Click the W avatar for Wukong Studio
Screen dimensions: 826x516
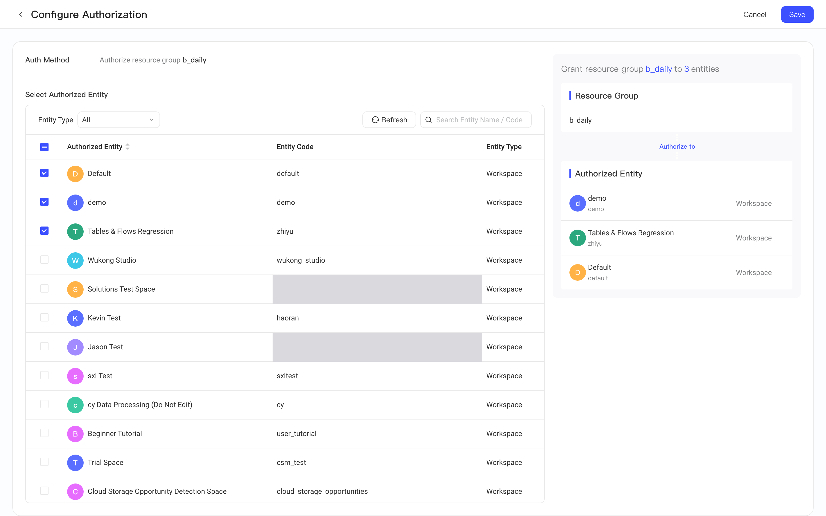click(75, 260)
